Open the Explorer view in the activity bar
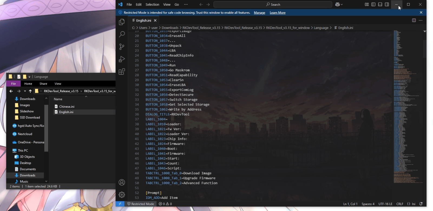This screenshot has width=433, height=211. tap(122, 22)
